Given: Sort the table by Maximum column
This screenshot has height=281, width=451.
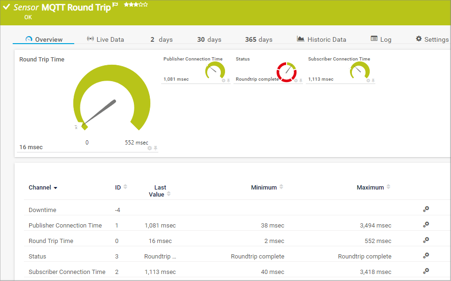Looking at the screenshot, I should [x=388, y=187].
